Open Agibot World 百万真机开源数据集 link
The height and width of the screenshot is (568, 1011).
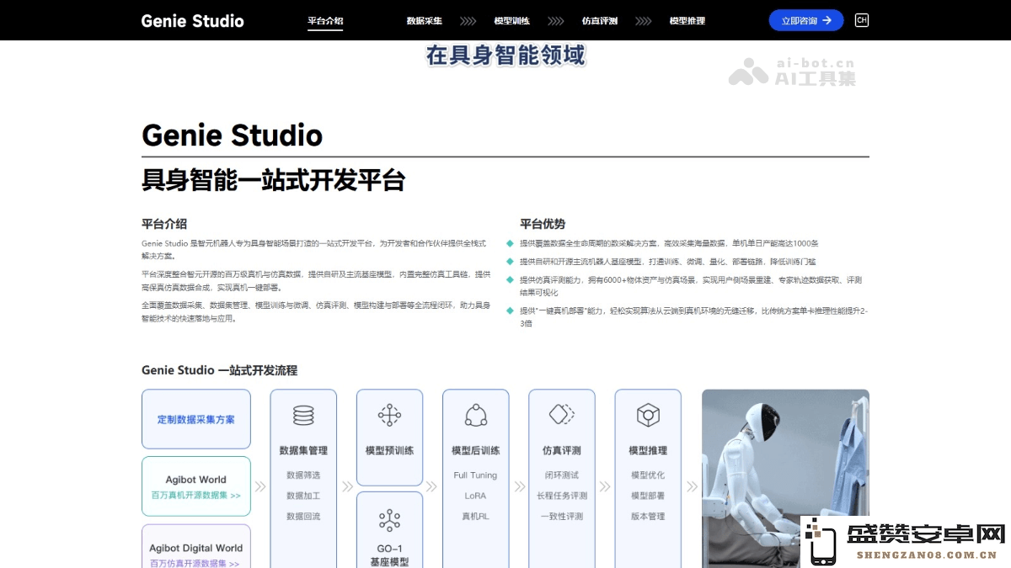coord(196,486)
